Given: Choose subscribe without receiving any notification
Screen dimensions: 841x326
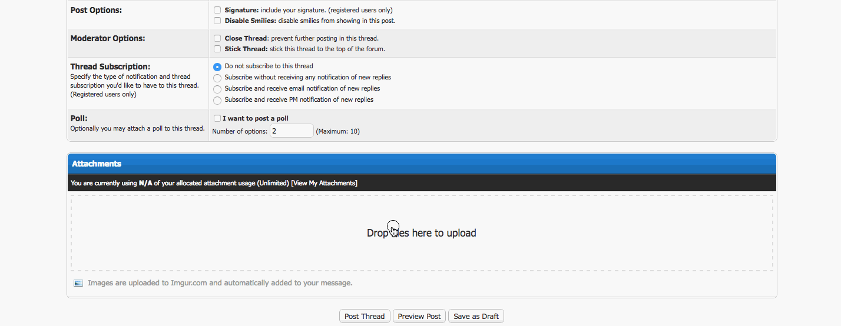Looking at the screenshot, I should (217, 78).
